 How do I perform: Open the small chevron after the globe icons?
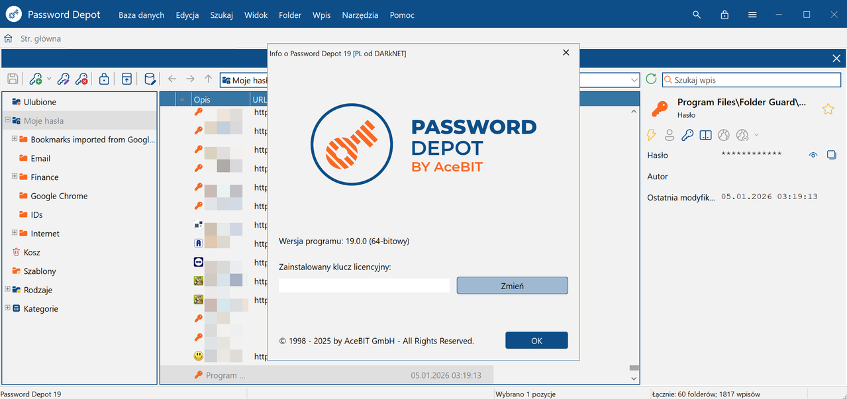(x=757, y=135)
